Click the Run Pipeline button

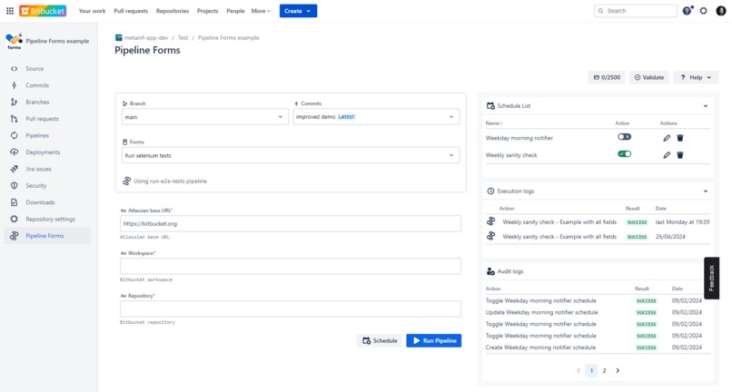click(x=434, y=340)
